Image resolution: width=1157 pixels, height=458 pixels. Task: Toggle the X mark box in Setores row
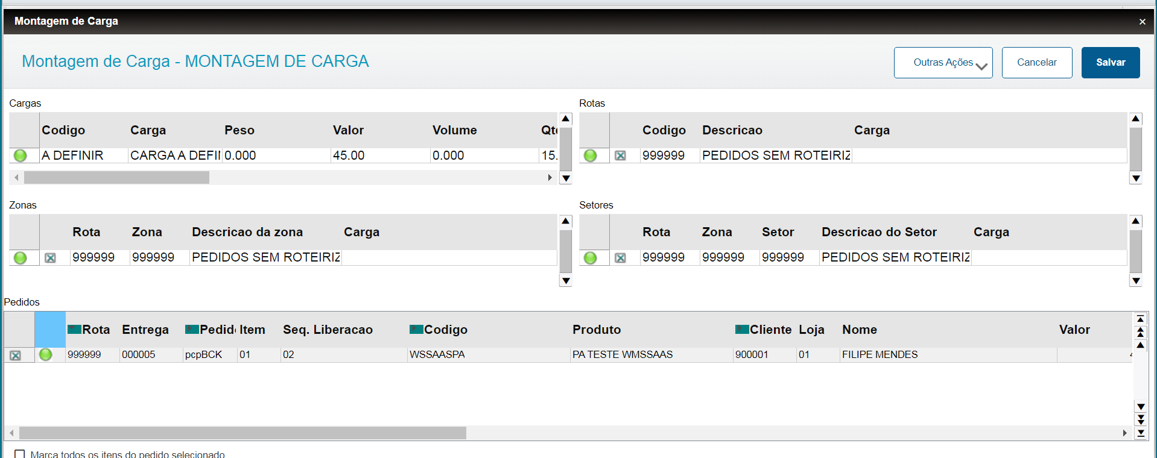(620, 258)
